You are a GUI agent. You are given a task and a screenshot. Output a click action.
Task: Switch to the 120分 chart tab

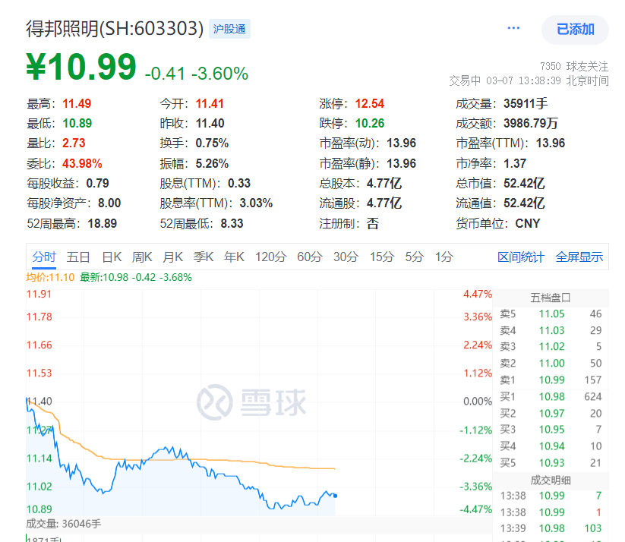(270, 257)
